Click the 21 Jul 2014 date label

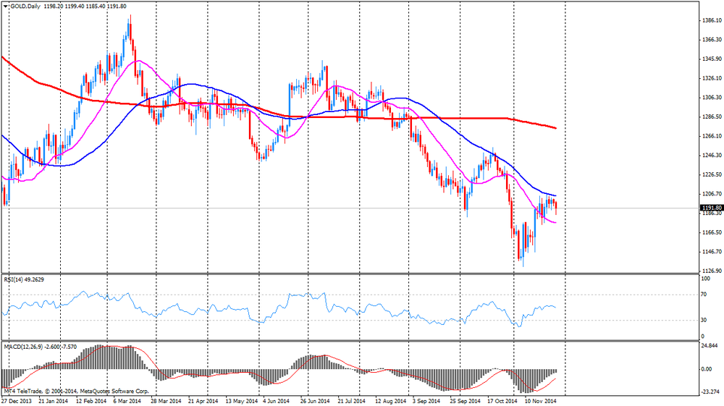click(x=351, y=401)
